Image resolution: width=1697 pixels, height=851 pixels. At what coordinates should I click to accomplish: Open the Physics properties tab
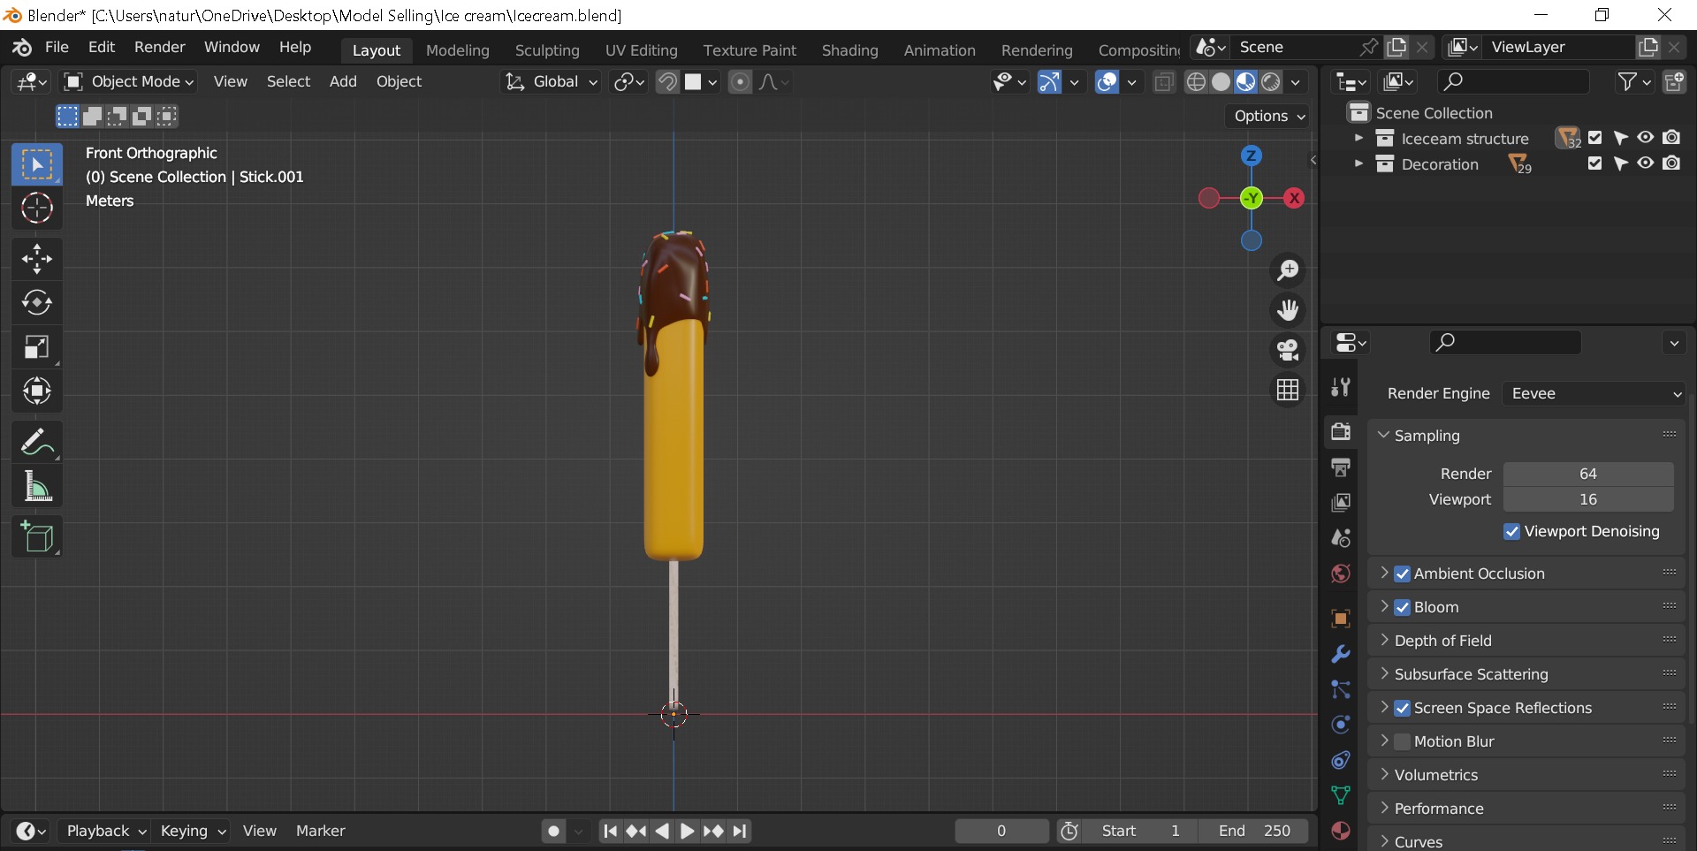coord(1341,725)
